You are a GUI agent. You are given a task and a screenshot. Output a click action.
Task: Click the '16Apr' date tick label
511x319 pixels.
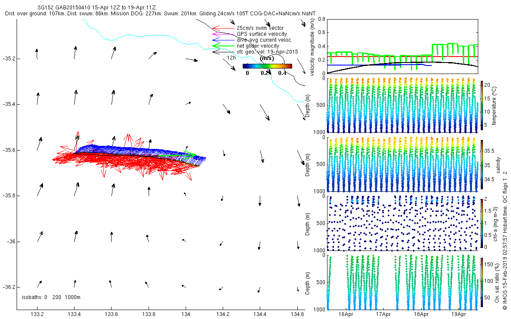click(x=346, y=314)
